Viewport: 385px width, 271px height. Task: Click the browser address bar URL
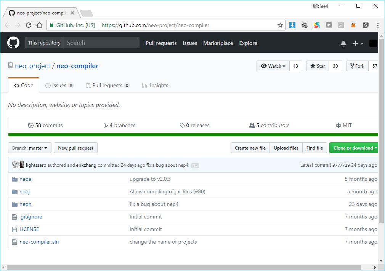[156, 25]
